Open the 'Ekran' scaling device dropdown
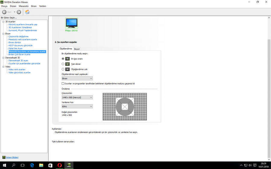The image size is (271, 169). (x=77, y=78)
